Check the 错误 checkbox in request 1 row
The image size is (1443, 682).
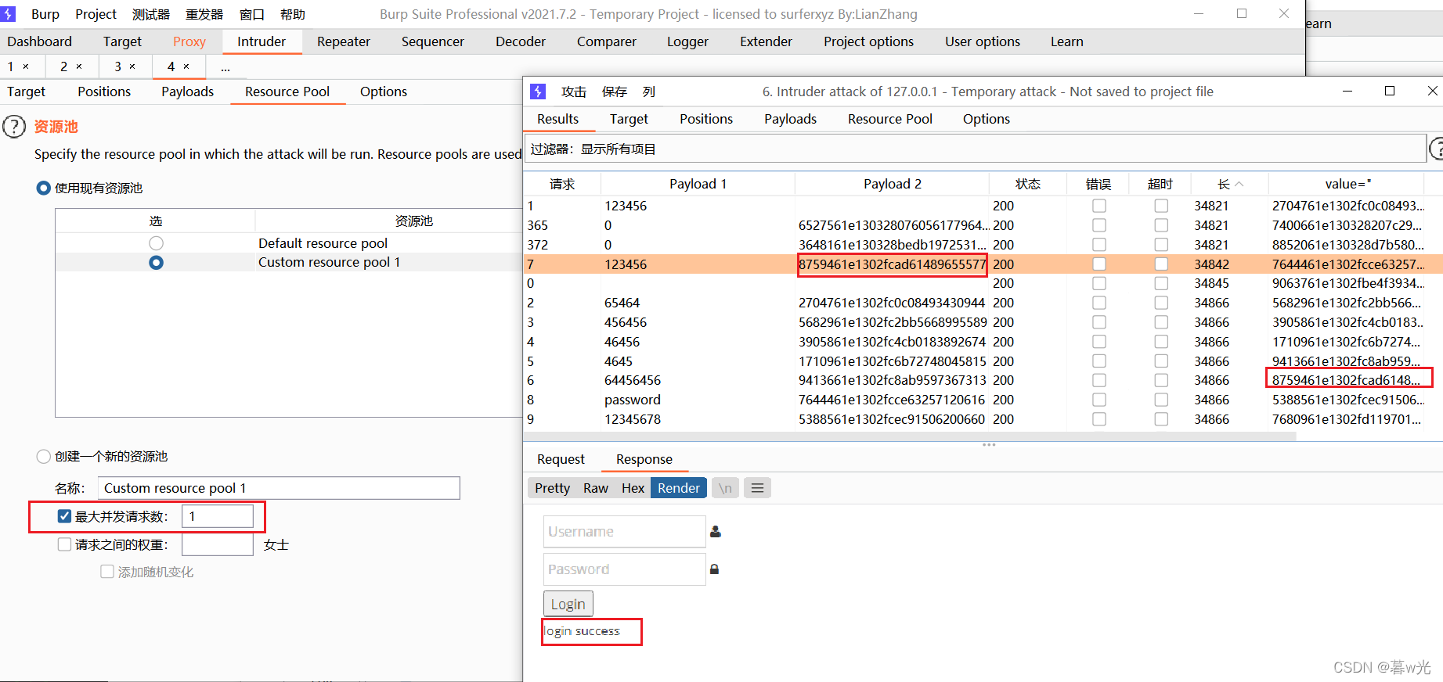(x=1099, y=206)
